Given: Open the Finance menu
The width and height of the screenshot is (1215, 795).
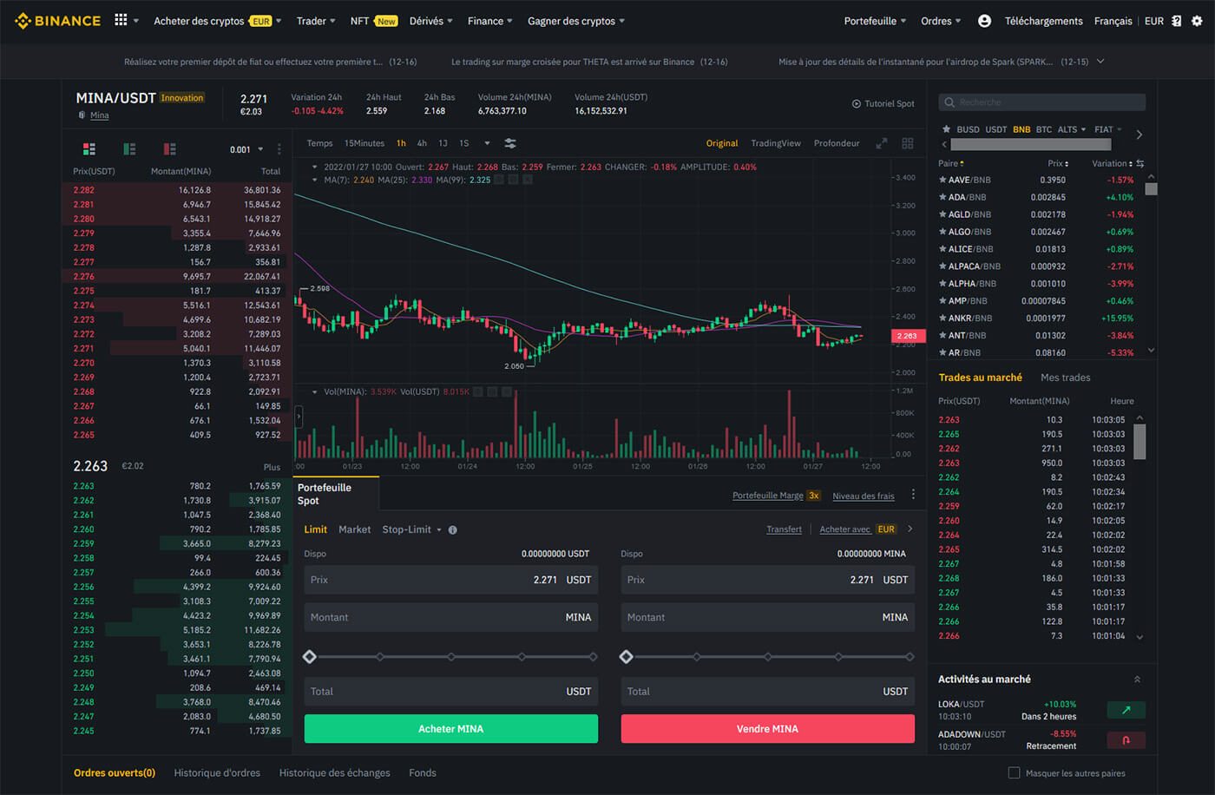Looking at the screenshot, I should point(490,21).
